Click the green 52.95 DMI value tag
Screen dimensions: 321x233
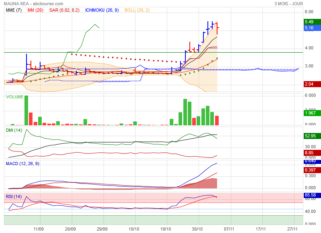[x=313, y=136]
